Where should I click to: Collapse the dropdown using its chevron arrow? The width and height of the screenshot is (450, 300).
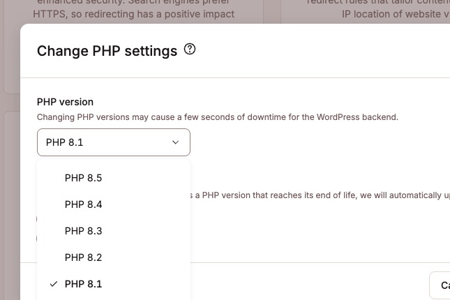pyautogui.click(x=175, y=142)
